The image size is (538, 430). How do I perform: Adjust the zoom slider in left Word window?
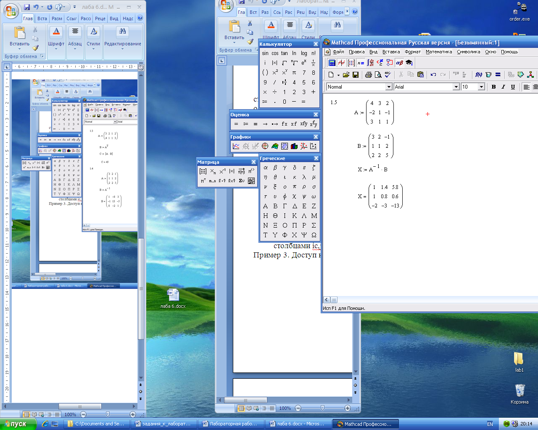point(108,414)
